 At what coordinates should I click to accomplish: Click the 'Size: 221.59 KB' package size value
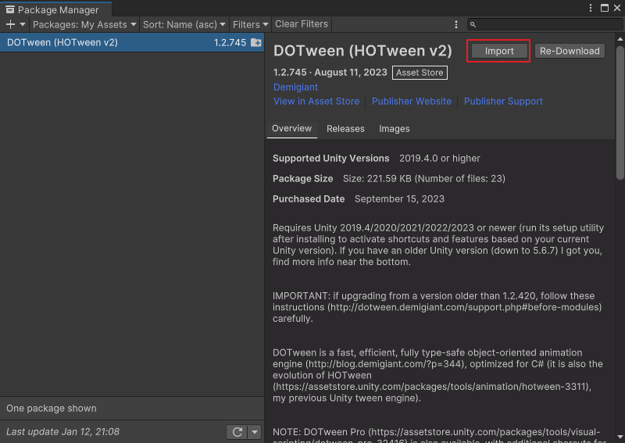[424, 179]
